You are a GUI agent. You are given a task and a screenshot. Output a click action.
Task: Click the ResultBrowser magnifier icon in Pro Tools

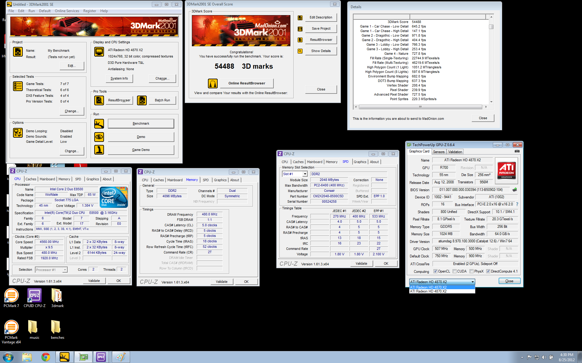click(x=99, y=100)
